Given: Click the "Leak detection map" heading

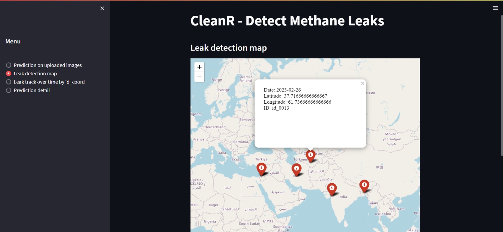Looking at the screenshot, I should click(x=229, y=48).
